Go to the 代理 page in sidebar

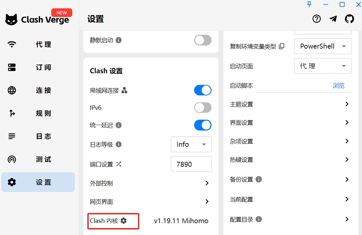(x=38, y=44)
